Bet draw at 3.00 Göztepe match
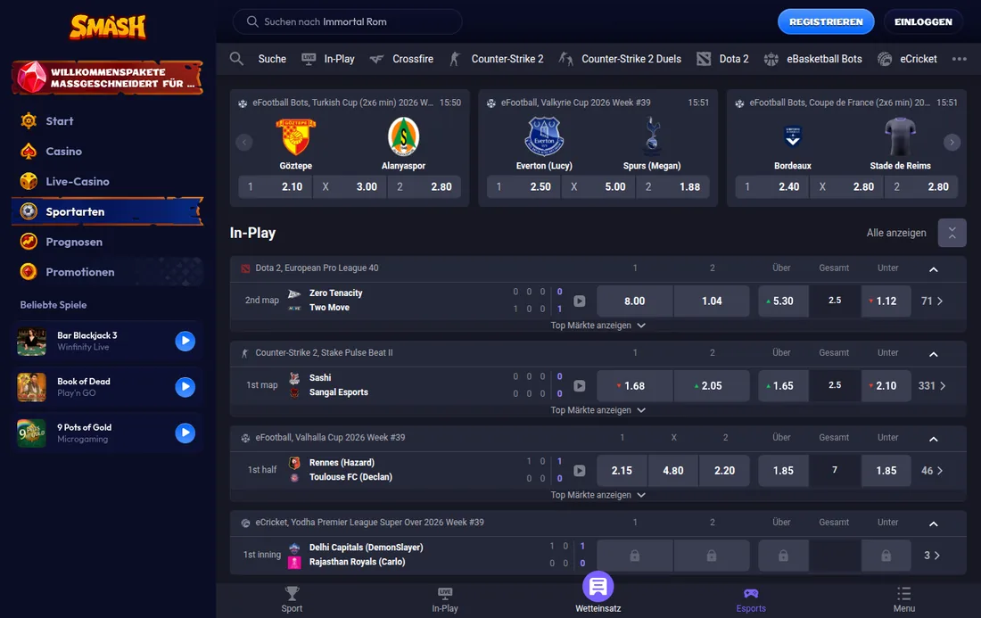The image size is (981, 618). pyautogui.click(x=350, y=186)
